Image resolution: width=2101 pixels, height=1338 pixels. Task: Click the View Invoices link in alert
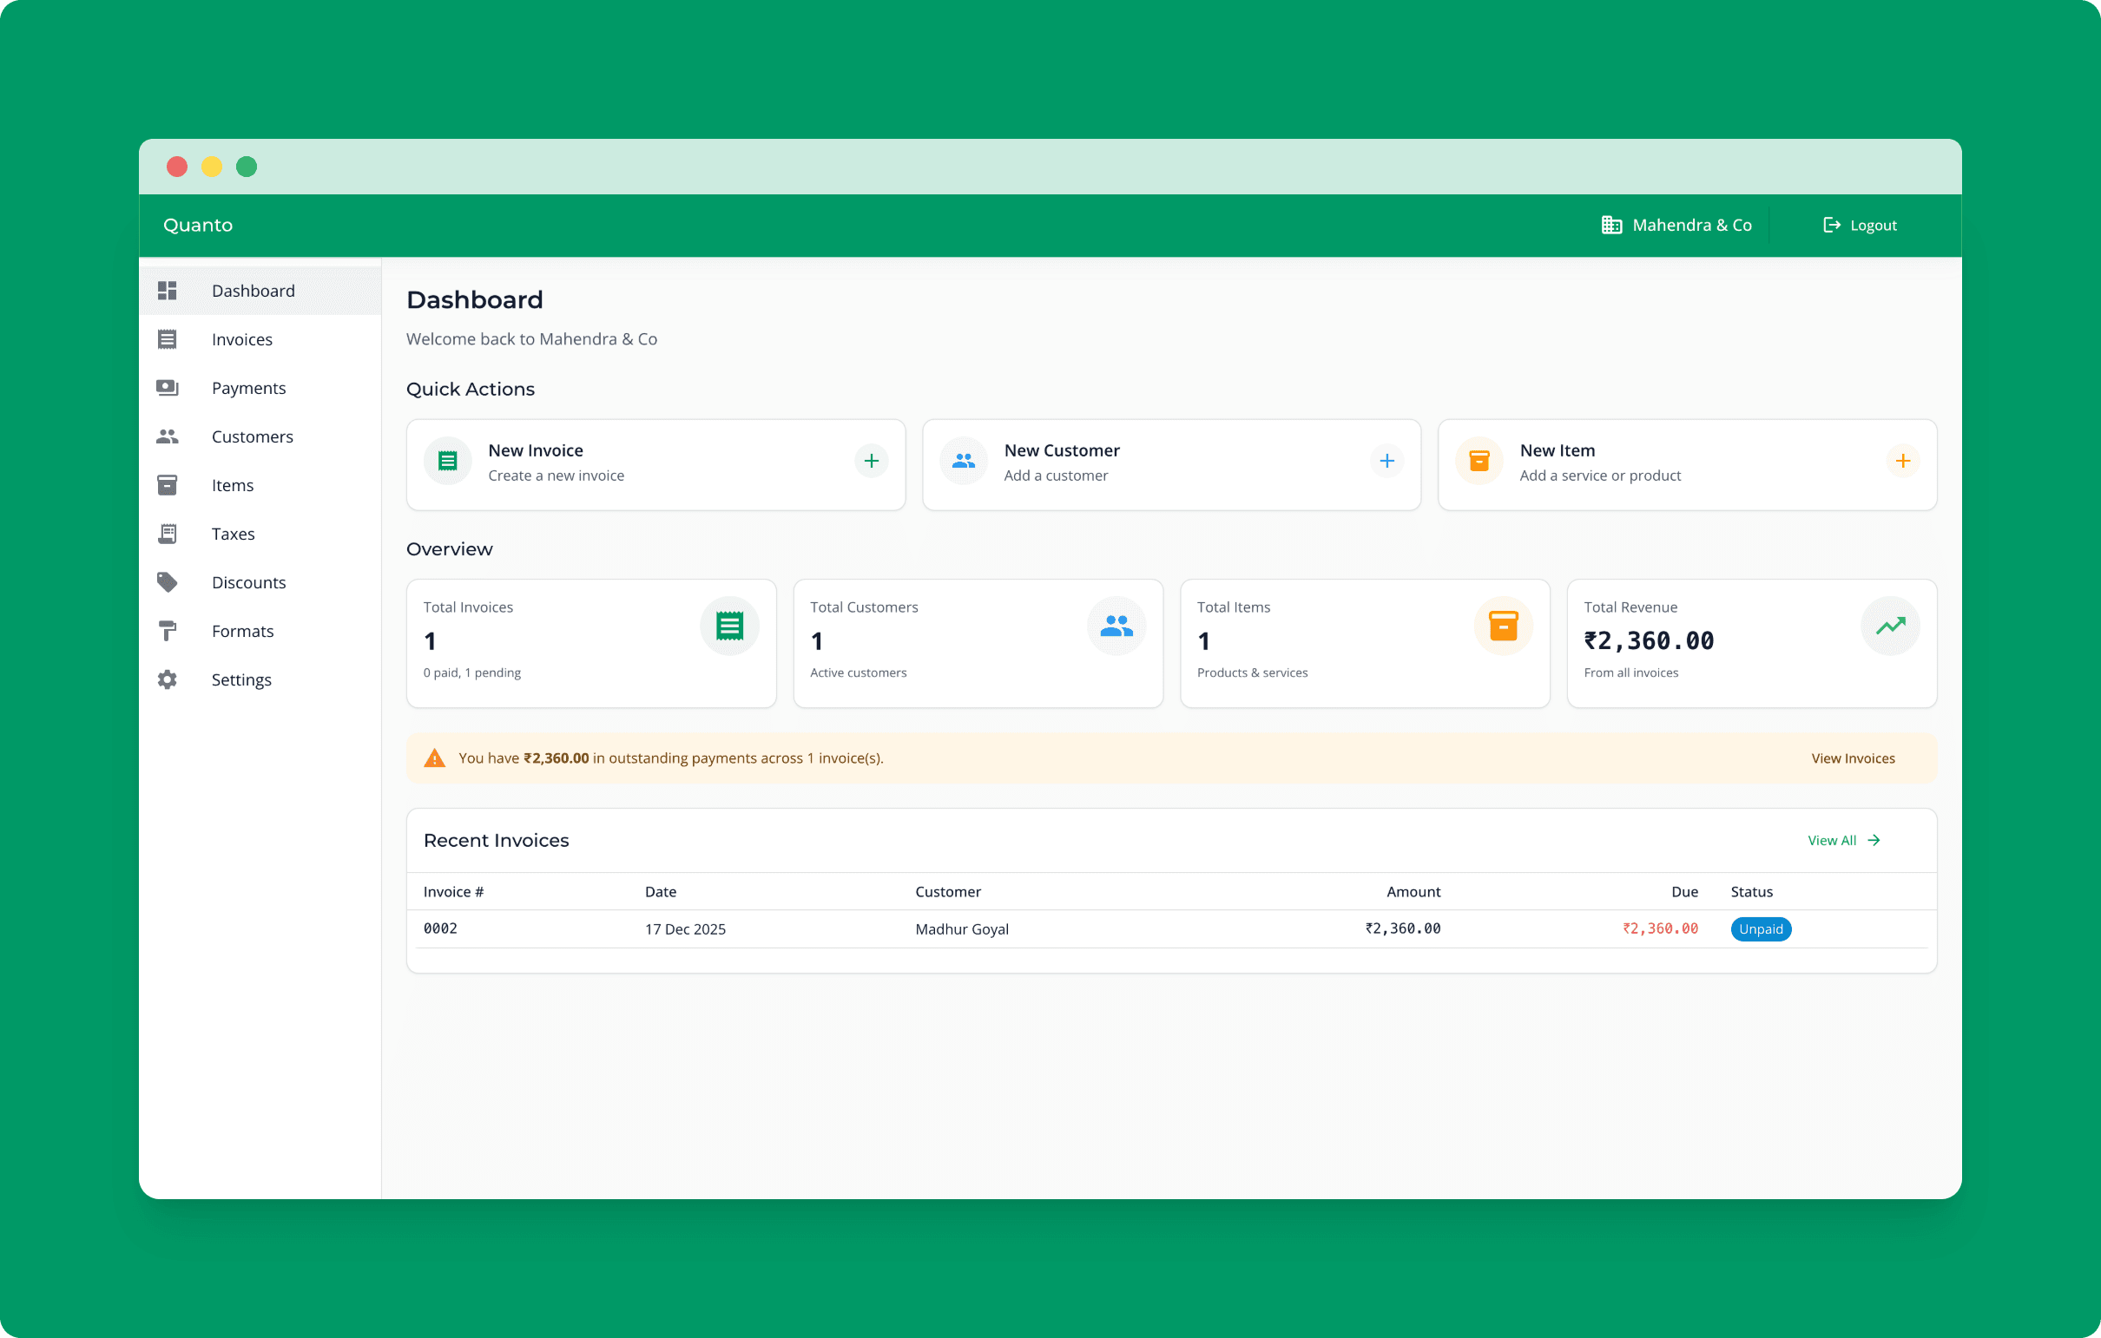pyautogui.click(x=1853, y=758)
